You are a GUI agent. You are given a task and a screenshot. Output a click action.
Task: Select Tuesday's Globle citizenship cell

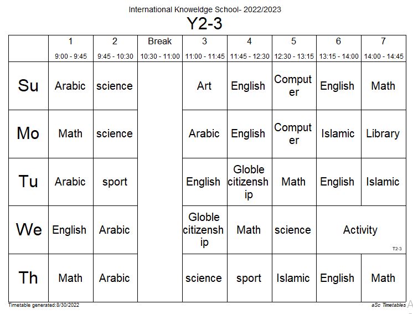tap(250, 182)
